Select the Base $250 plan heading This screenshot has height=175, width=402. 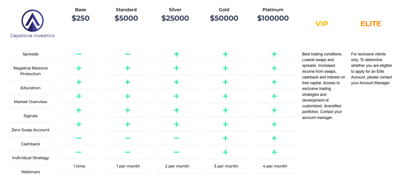tap(81, 14)
